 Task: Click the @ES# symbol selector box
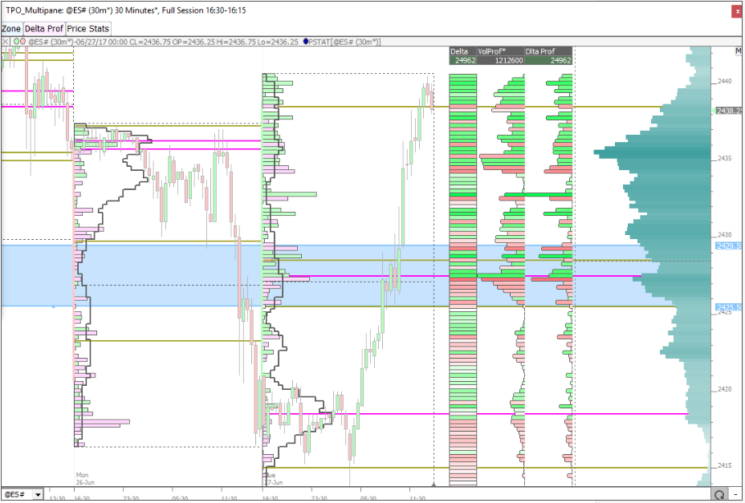[16, 495]
